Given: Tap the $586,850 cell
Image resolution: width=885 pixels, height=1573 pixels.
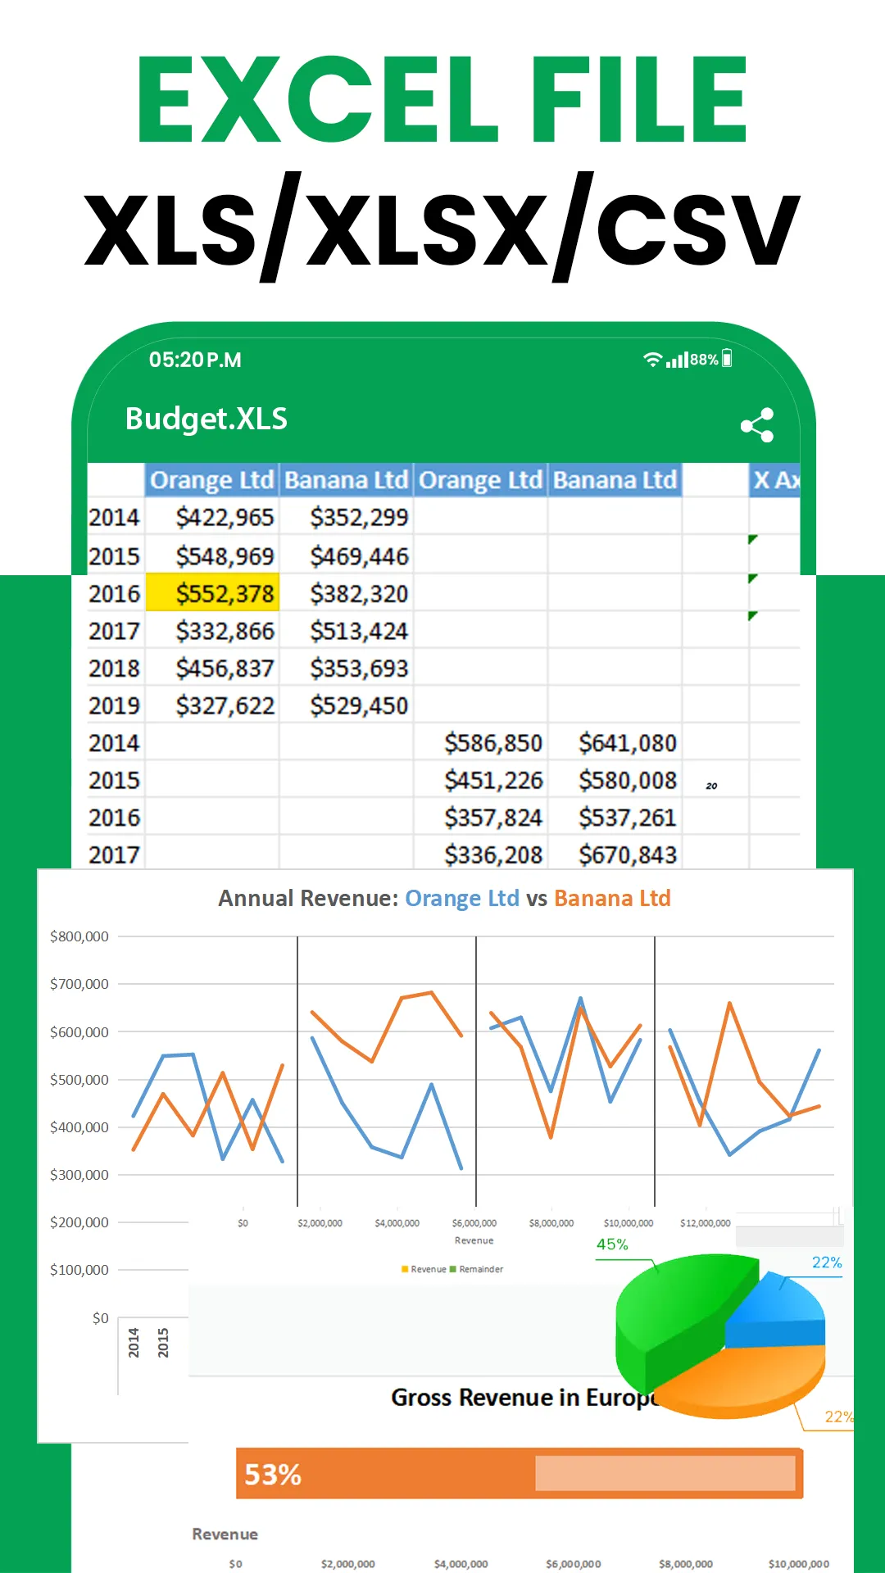Looking at the screenshot, I should (492, 743).
